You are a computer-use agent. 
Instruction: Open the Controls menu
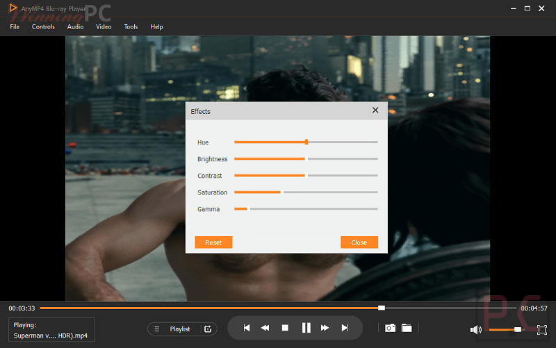tap(43, 27)
